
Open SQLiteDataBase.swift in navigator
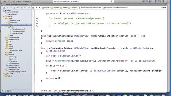click(18, 29)
